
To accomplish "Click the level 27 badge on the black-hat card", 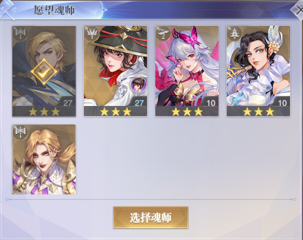I will click(x=139, y=102).
